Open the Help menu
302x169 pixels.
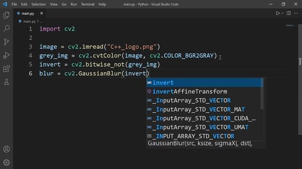[102, 4]
